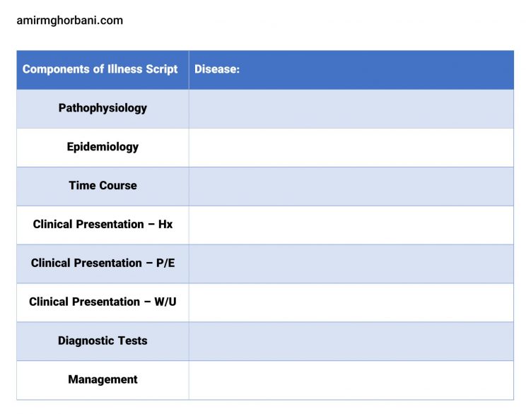Select the Time Course row label
The width and height of the screenshot is (526, 414).
click(103, 186)
